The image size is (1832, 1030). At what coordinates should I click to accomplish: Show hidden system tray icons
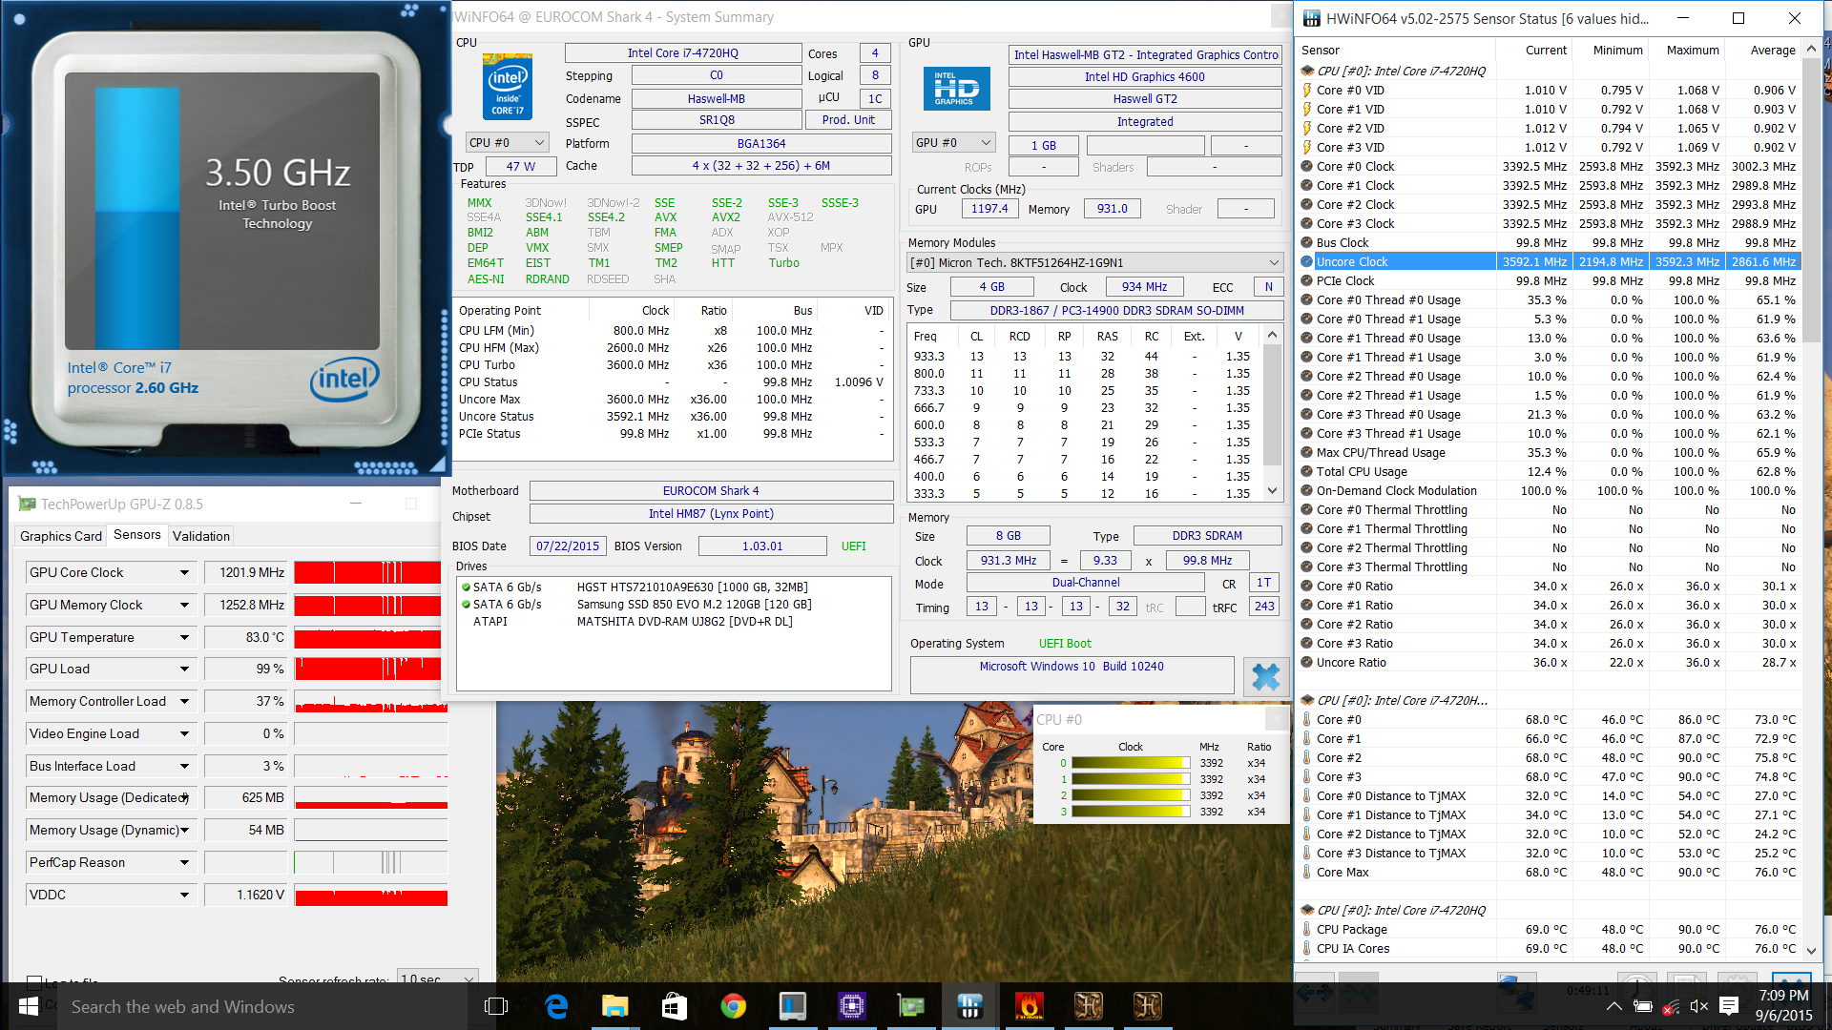click(x=1613, y=1006)
